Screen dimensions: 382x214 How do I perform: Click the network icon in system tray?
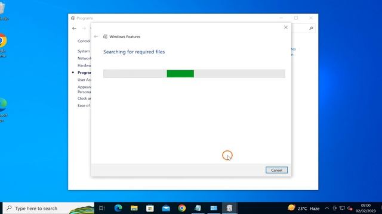tap(342, 208)
